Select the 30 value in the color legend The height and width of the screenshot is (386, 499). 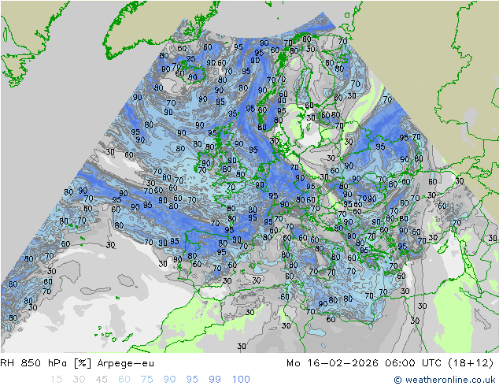click(x=79, y=380)
